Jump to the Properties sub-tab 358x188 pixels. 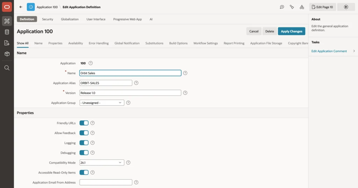[55, 43]
